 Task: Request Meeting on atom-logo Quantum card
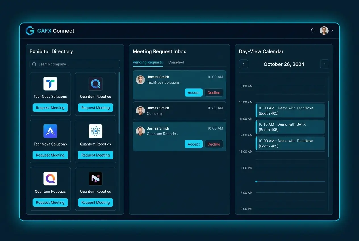pyautogui.click(x=95, y=155)
